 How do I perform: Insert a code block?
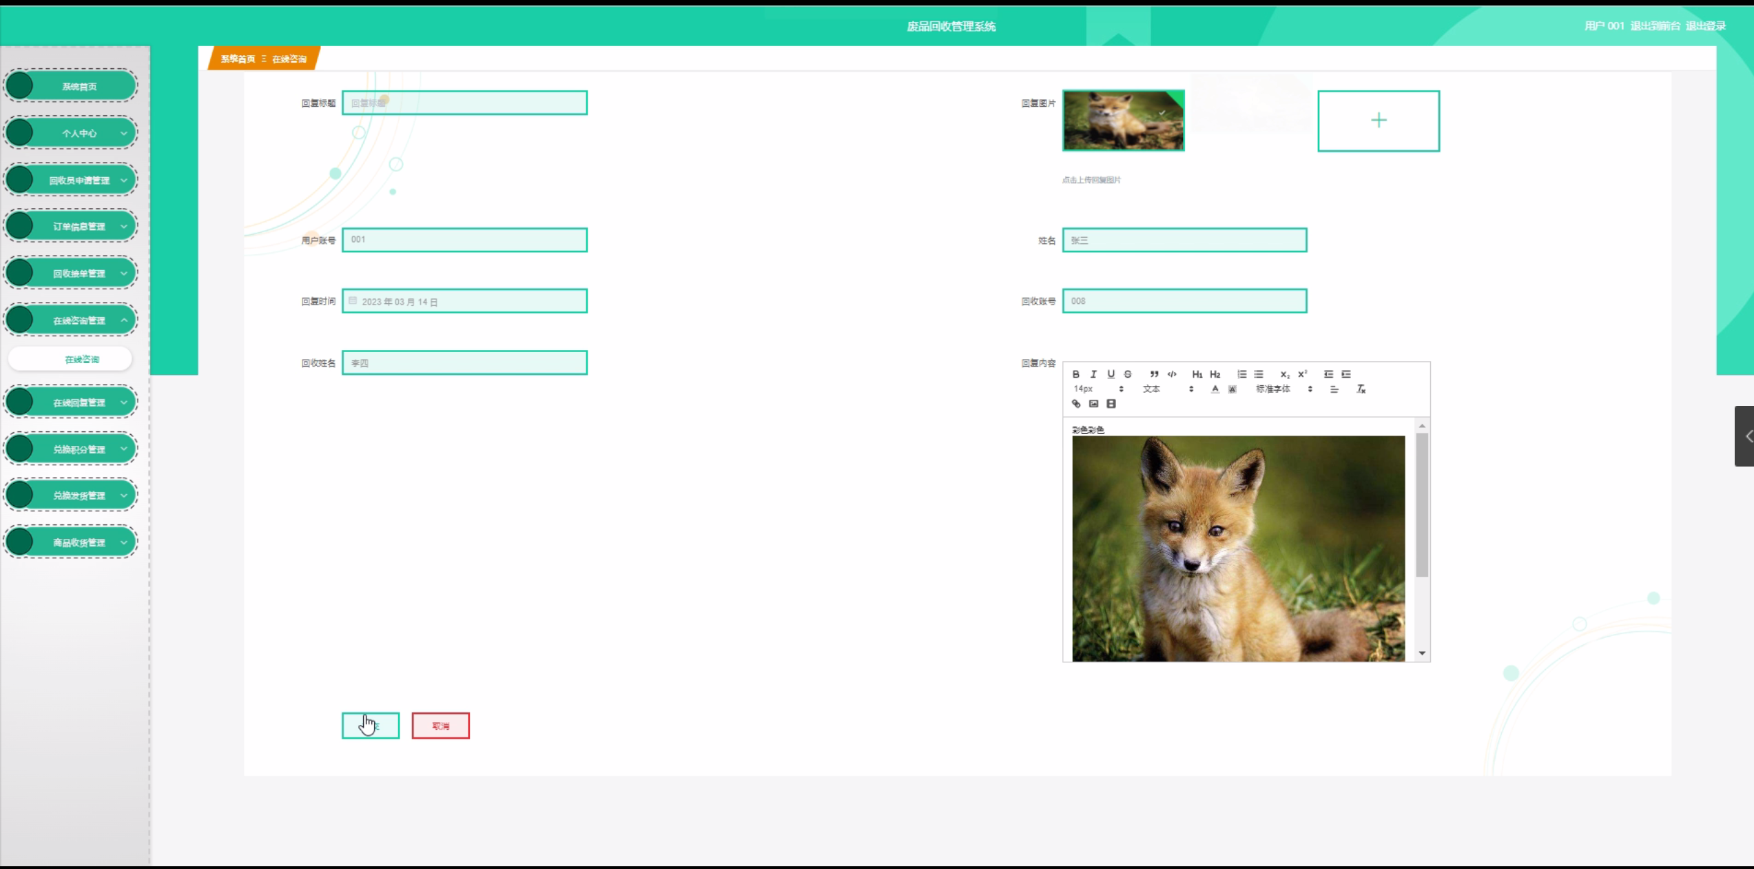[1172, 374]
